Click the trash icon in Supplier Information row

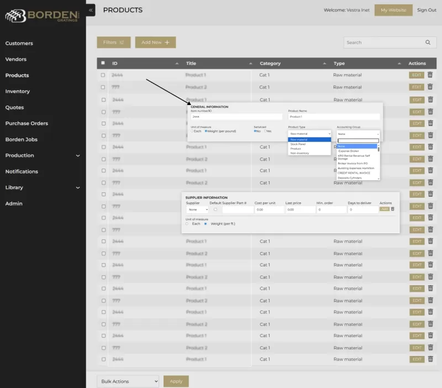coord(393,209)
